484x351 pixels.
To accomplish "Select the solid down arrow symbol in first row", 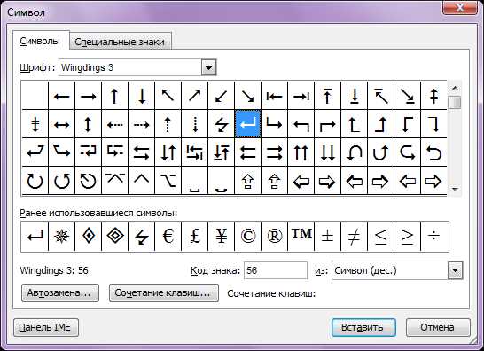I will [141, 96].
